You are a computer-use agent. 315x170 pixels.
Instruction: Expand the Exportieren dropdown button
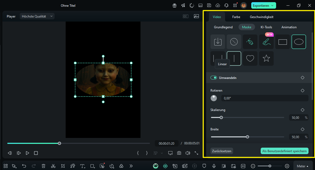272,5
